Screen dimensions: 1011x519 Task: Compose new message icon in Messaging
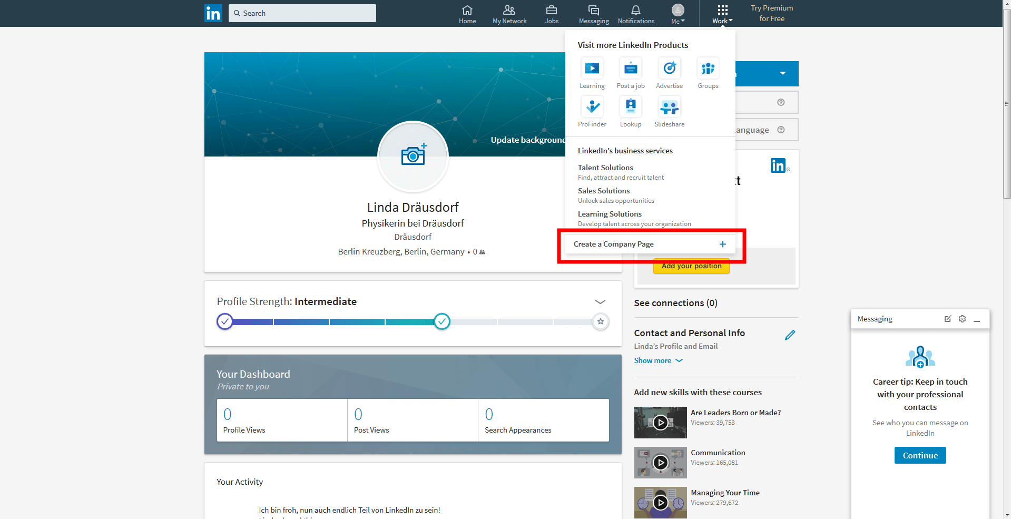point(948,319)
